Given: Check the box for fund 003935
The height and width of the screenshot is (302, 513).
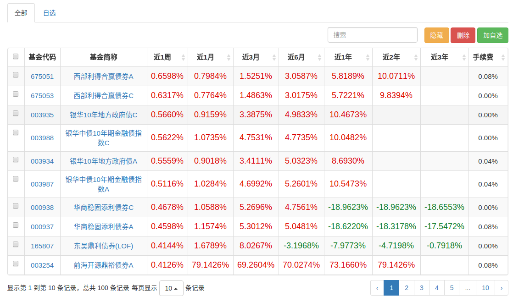Looking at the screenshot, I should [x=16, y=113].
